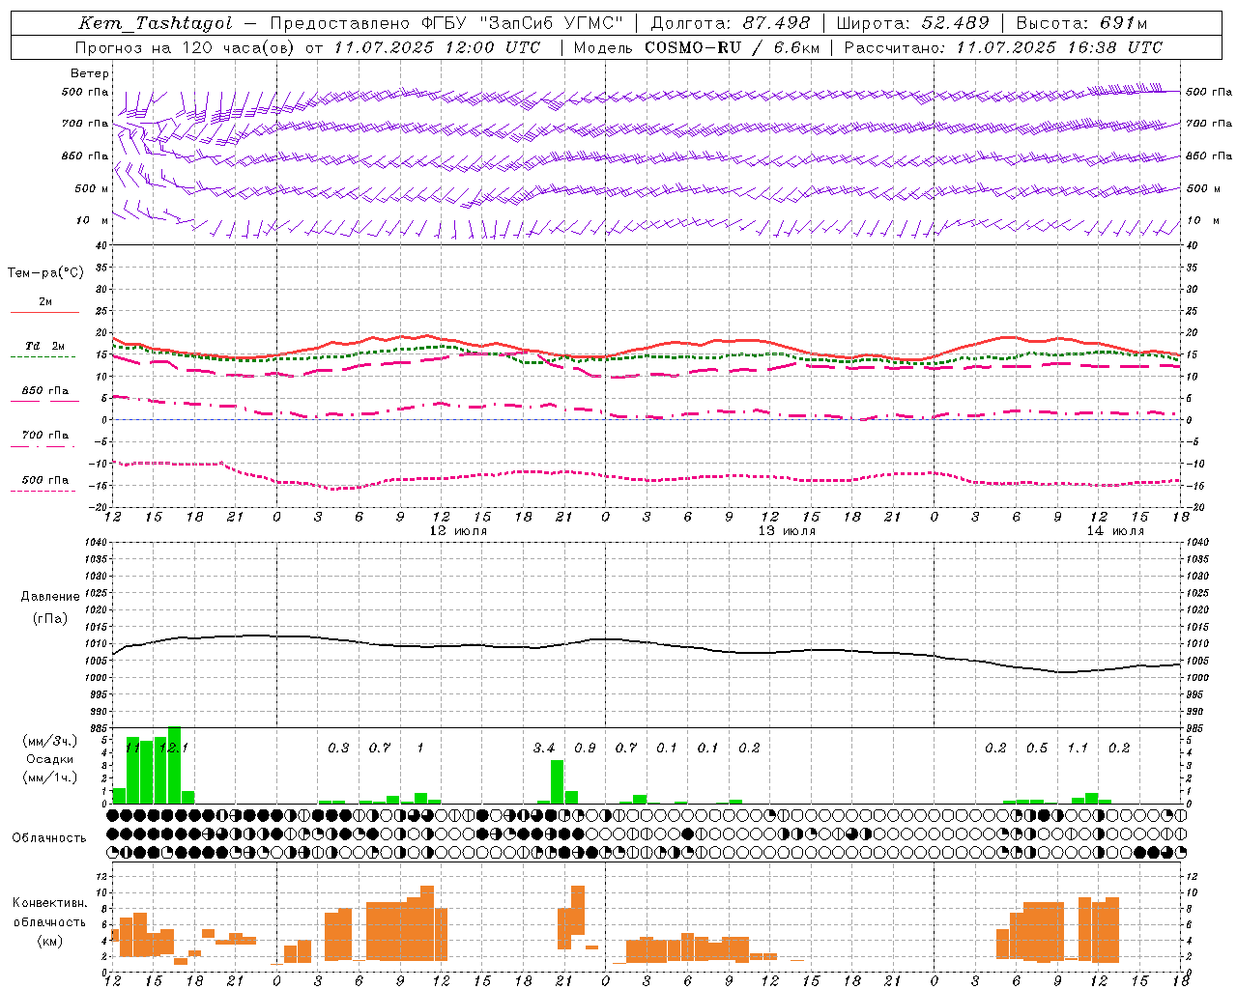Click the 0.5 precipitation total value
Viewport: 1237px width, 989px height.
point(1037,749)
